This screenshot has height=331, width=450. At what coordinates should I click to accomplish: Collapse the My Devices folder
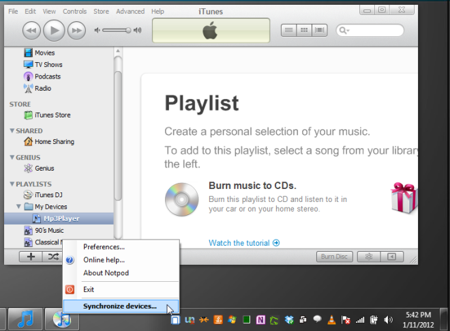point(18,207)
